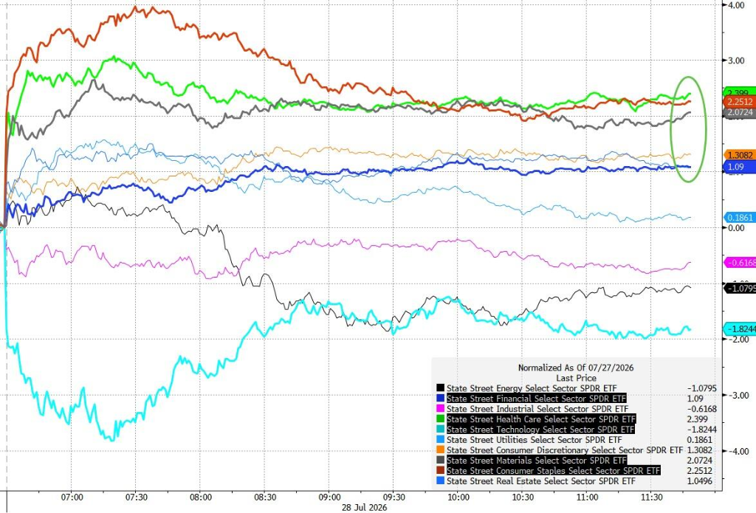The image size is (756, 513).
Task: Click the magenta -0.6168 axis price tag
Action: click(x=740, y=263)
